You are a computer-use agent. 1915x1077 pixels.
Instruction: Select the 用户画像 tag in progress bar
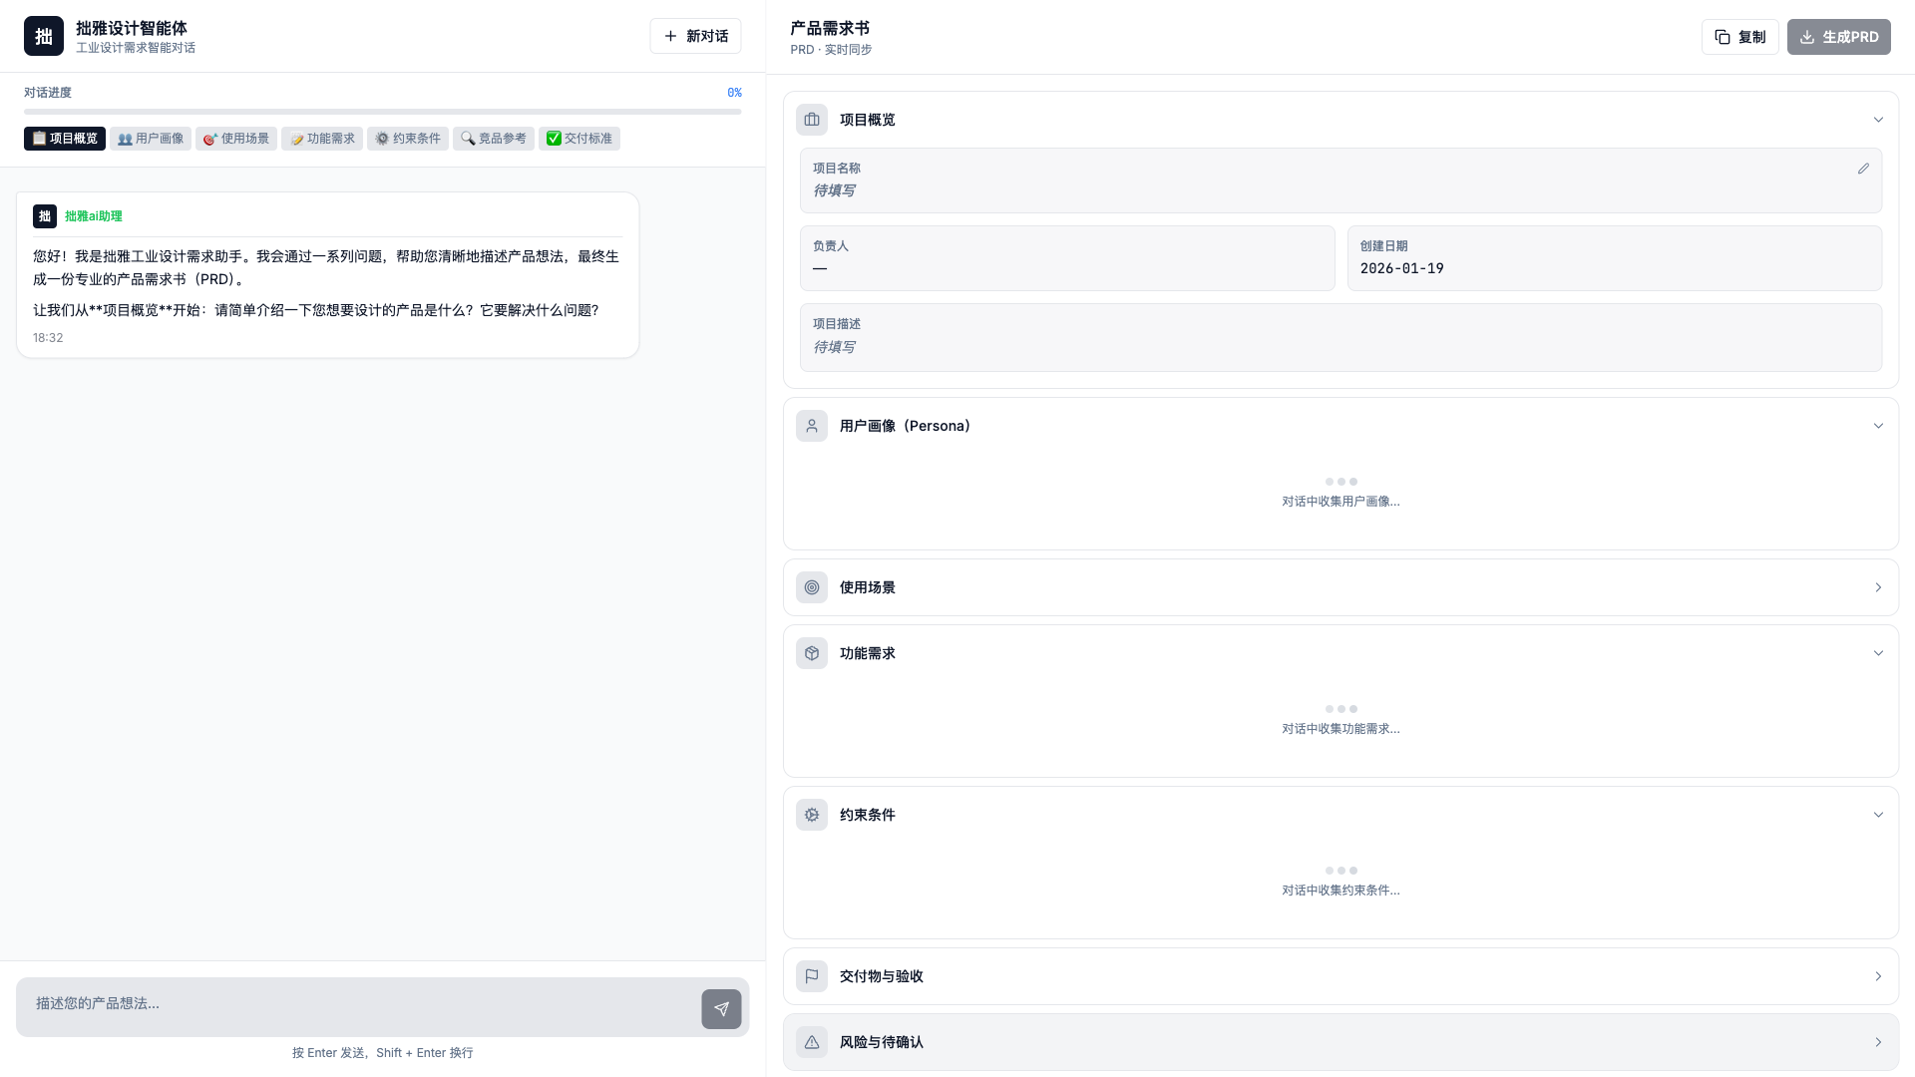click(150, 138)
